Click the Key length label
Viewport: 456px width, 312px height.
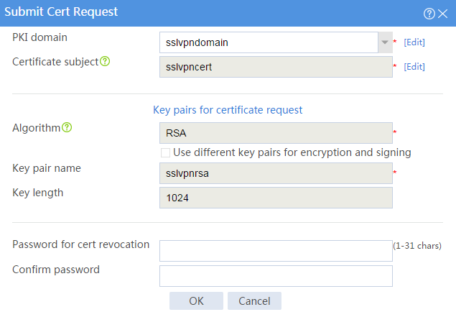tap(38, 193)
